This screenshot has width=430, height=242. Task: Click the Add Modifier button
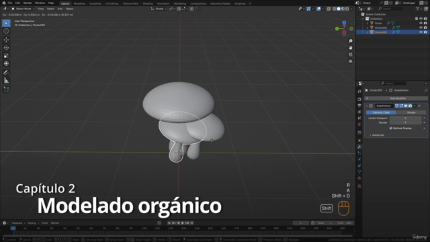pos(396,98)
